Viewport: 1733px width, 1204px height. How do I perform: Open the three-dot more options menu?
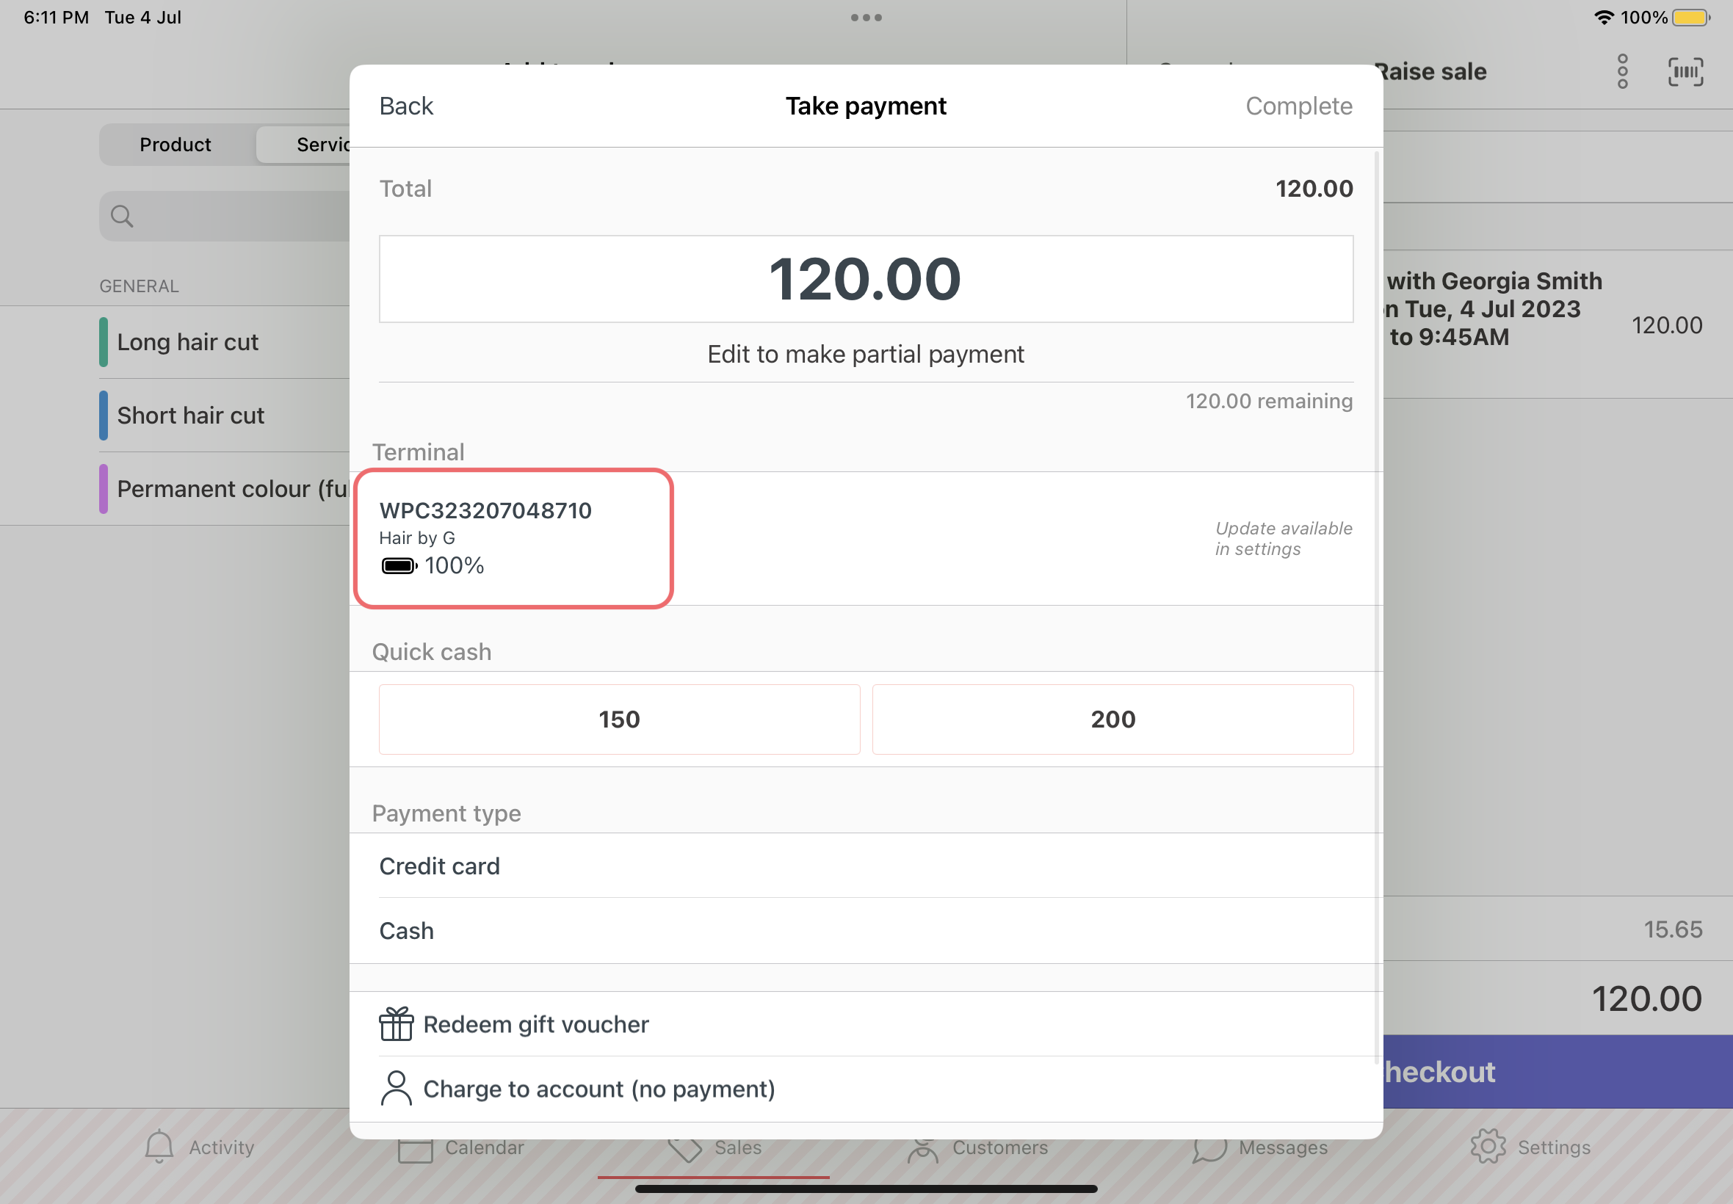pos(1622,73)
